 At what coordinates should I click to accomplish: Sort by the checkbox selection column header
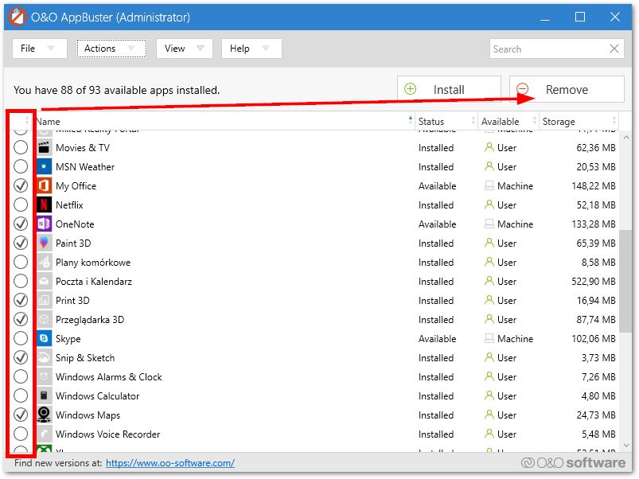click(21, 121)
